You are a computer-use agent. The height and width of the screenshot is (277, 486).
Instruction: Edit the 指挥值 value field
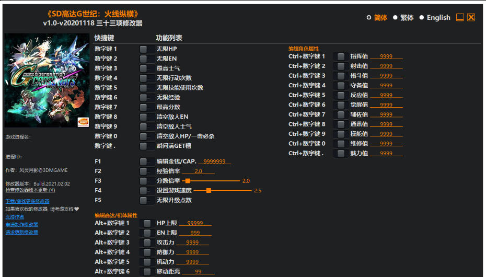(x=386, y=56)
